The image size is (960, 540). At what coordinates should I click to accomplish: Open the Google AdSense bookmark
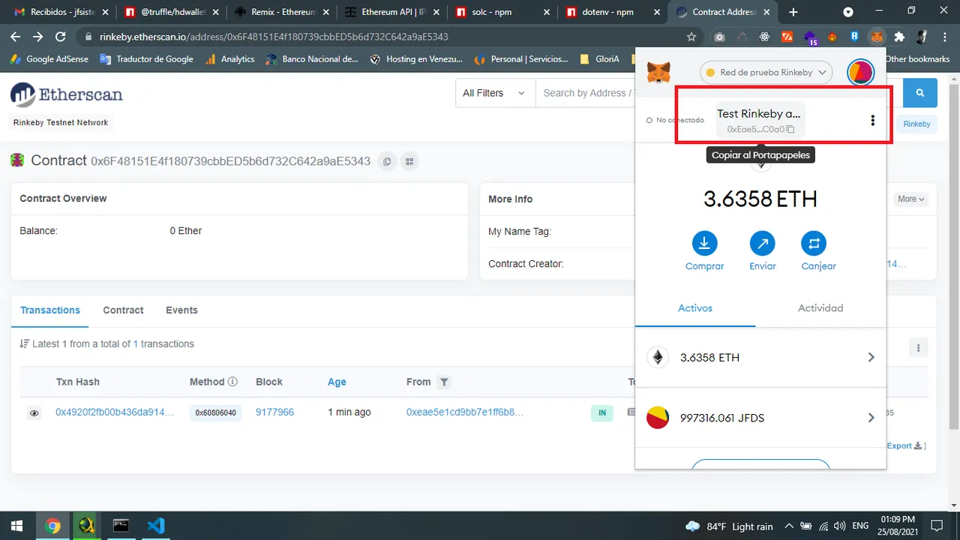click(50, 59)
